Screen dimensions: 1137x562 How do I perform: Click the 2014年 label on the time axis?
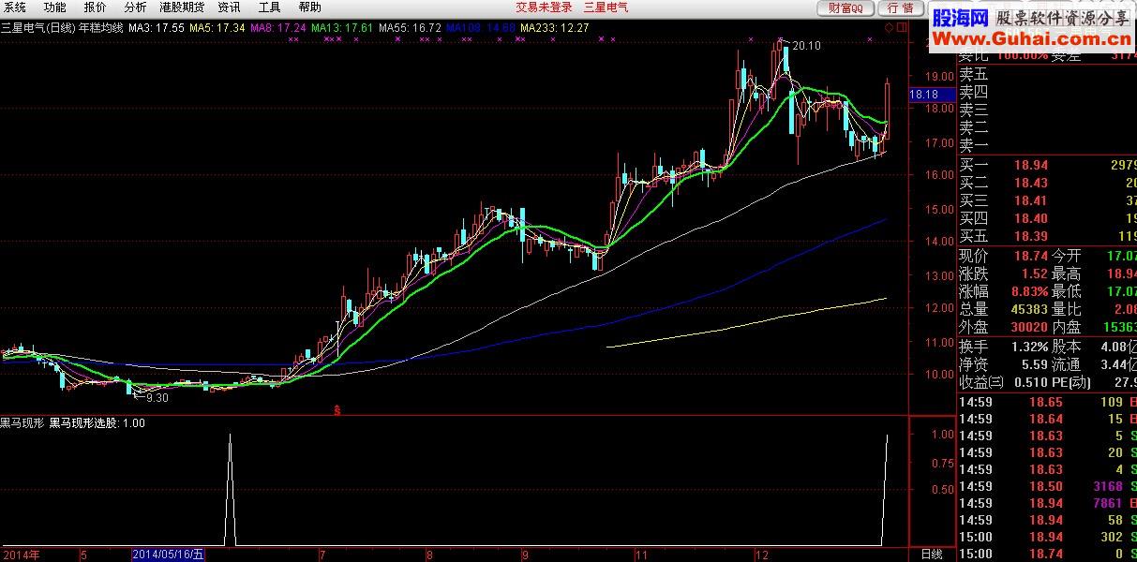tap(21, 555)
